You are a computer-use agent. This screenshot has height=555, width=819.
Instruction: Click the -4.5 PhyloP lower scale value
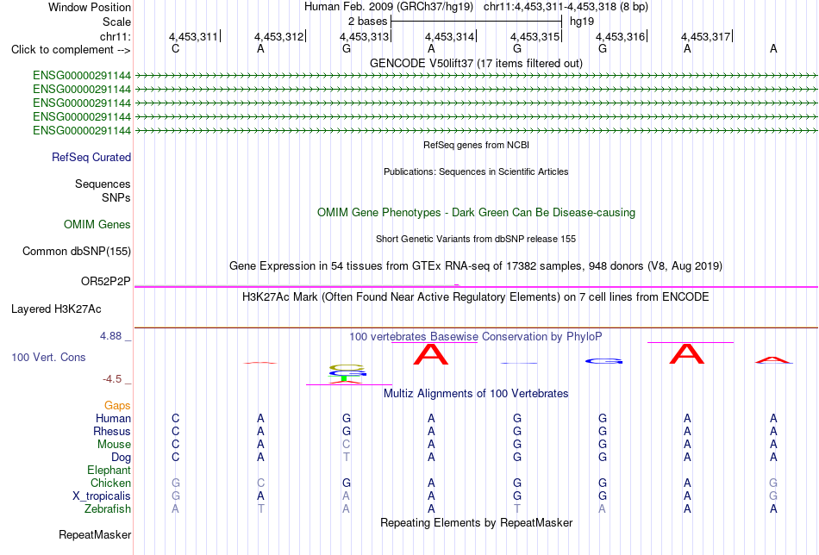point(113,379)
